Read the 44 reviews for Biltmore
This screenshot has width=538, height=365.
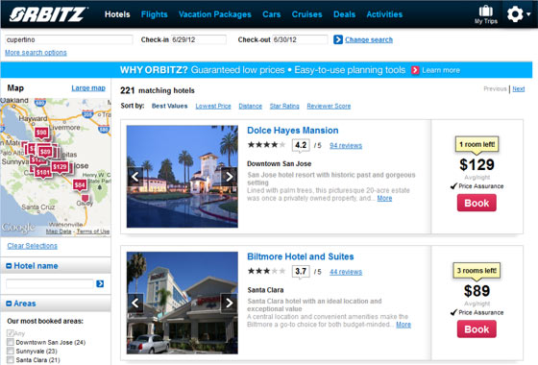[346, 272]
